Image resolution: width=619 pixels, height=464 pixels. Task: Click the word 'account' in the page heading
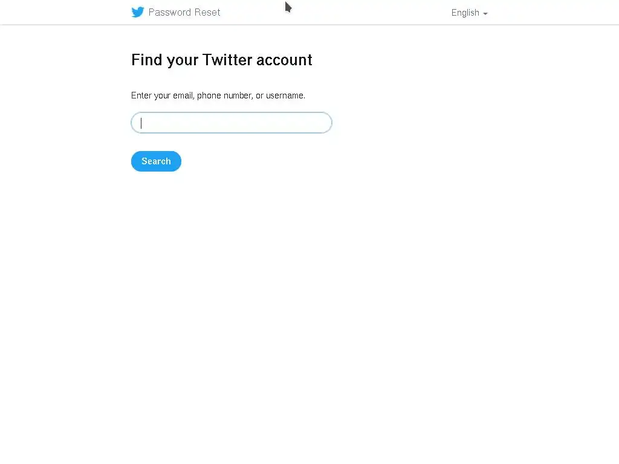point(284,60)
